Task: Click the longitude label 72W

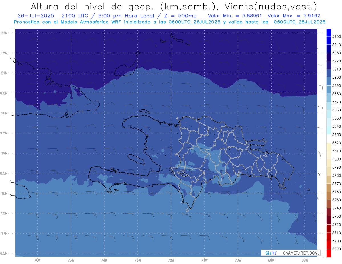Action: tap(171, 260)
